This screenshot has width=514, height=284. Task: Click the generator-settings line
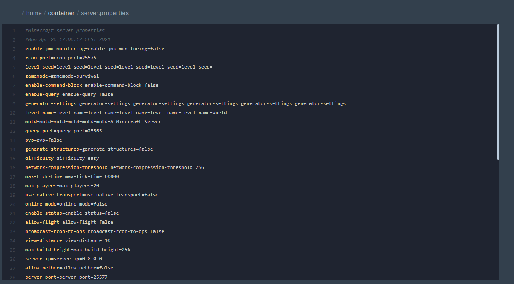tap(187, 103)
